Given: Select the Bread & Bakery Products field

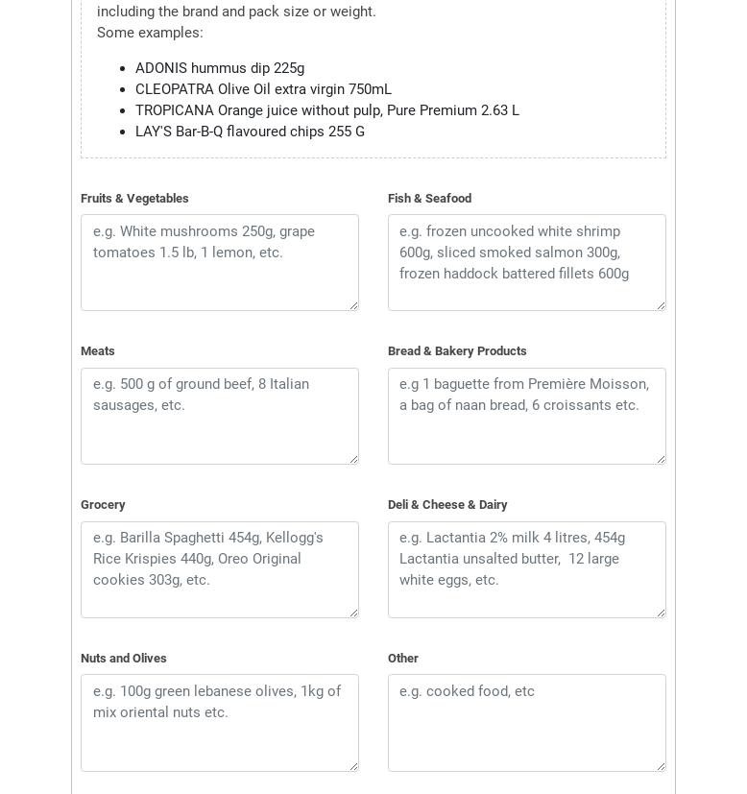Looking at the screenshot, I should [x=526, y=416].
